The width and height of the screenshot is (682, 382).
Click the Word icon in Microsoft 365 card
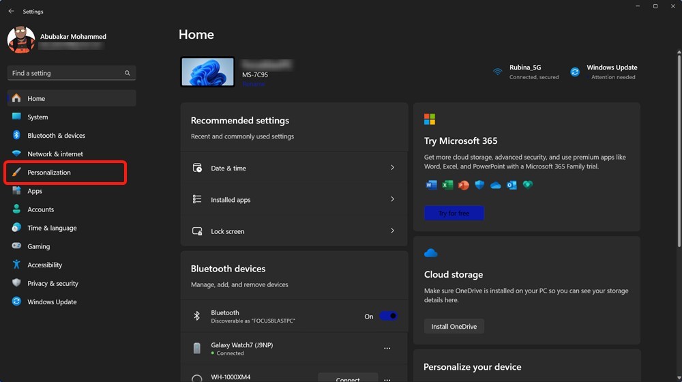pyautogui.click(x=431, y=185)
